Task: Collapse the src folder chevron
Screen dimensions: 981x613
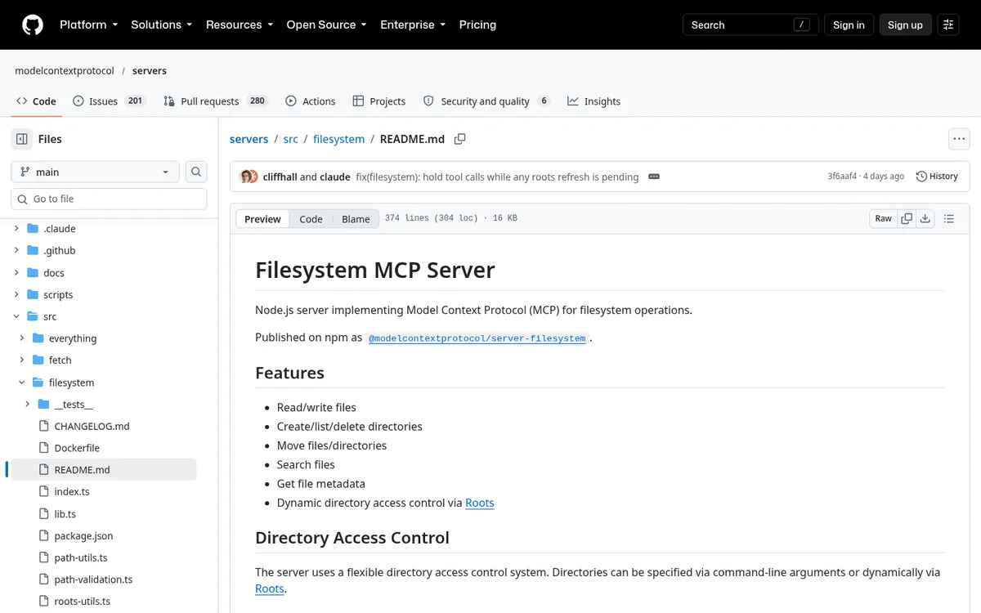Action: coord(16,316)
